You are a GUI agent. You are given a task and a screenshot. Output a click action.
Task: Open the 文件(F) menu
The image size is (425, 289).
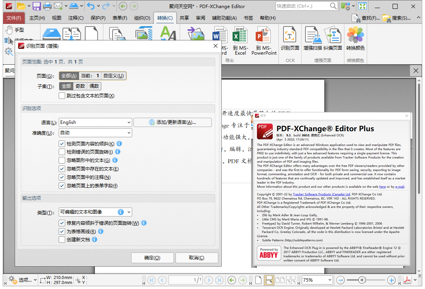14,18
